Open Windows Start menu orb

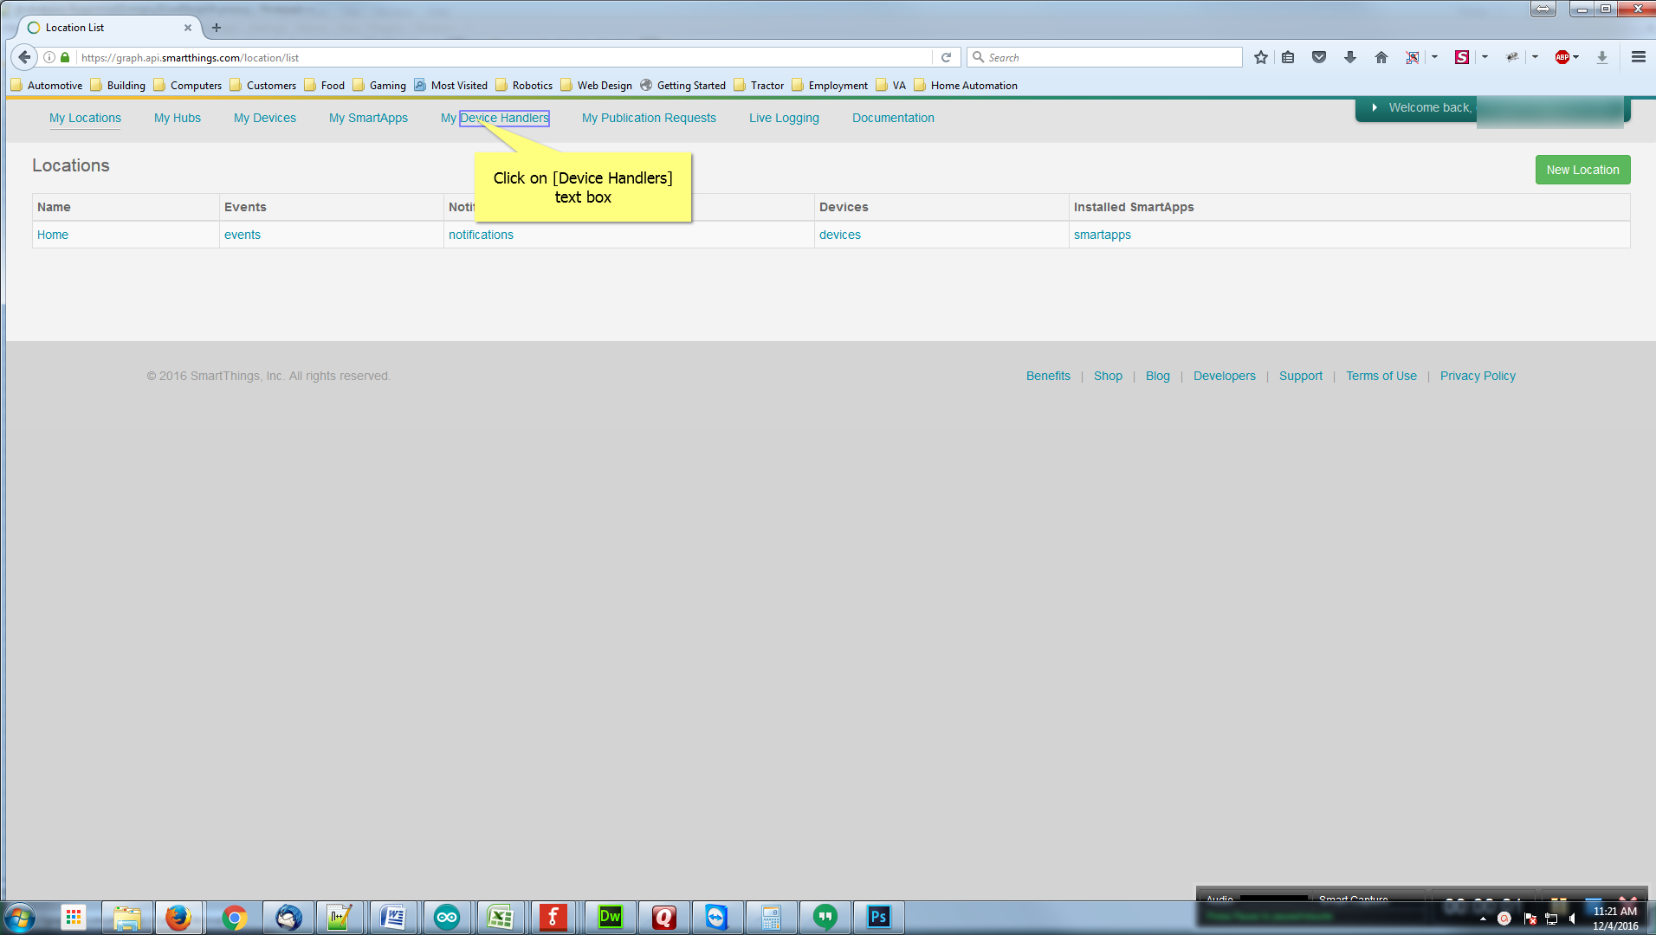19,917
